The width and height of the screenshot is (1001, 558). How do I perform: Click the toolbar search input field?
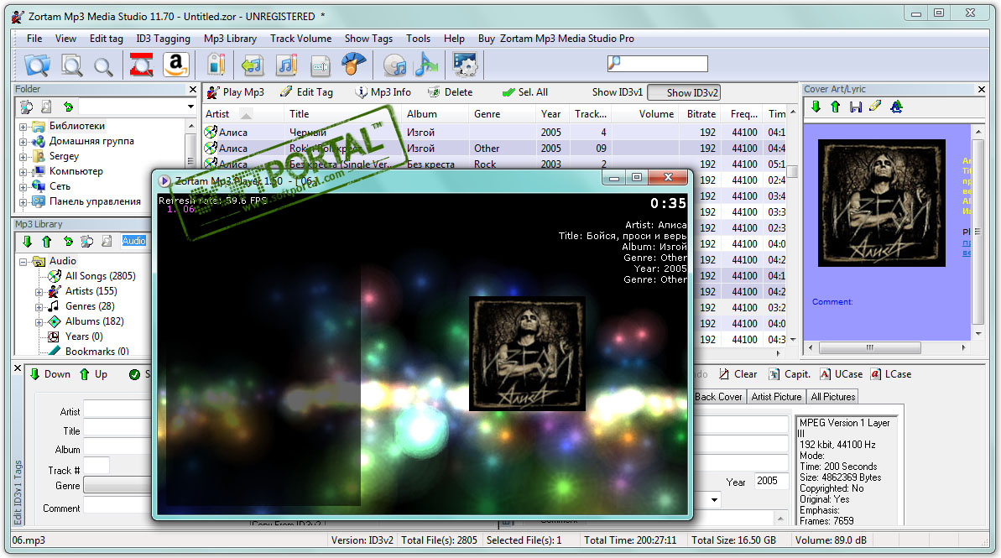pos(658,63)
